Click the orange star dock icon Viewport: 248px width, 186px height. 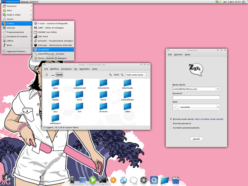point(113,180)
